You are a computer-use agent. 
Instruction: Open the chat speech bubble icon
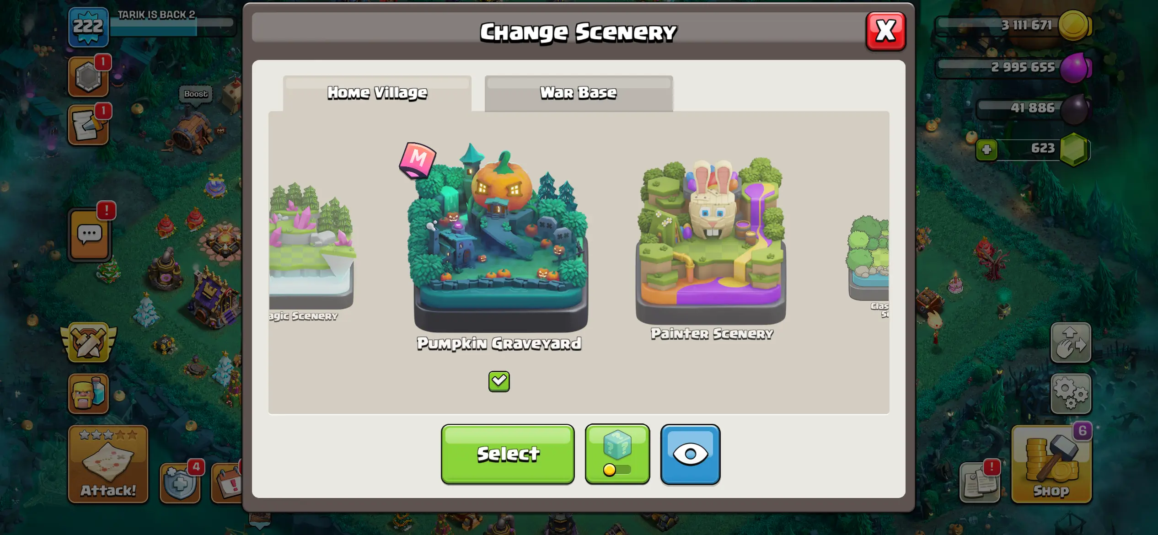coord(90,235)
